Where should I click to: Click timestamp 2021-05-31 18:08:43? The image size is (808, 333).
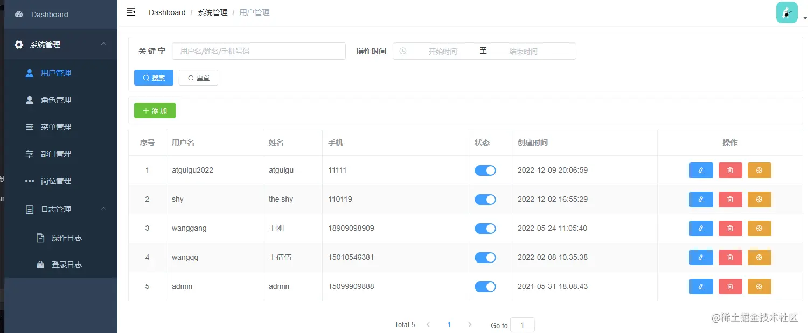(553, 286)
